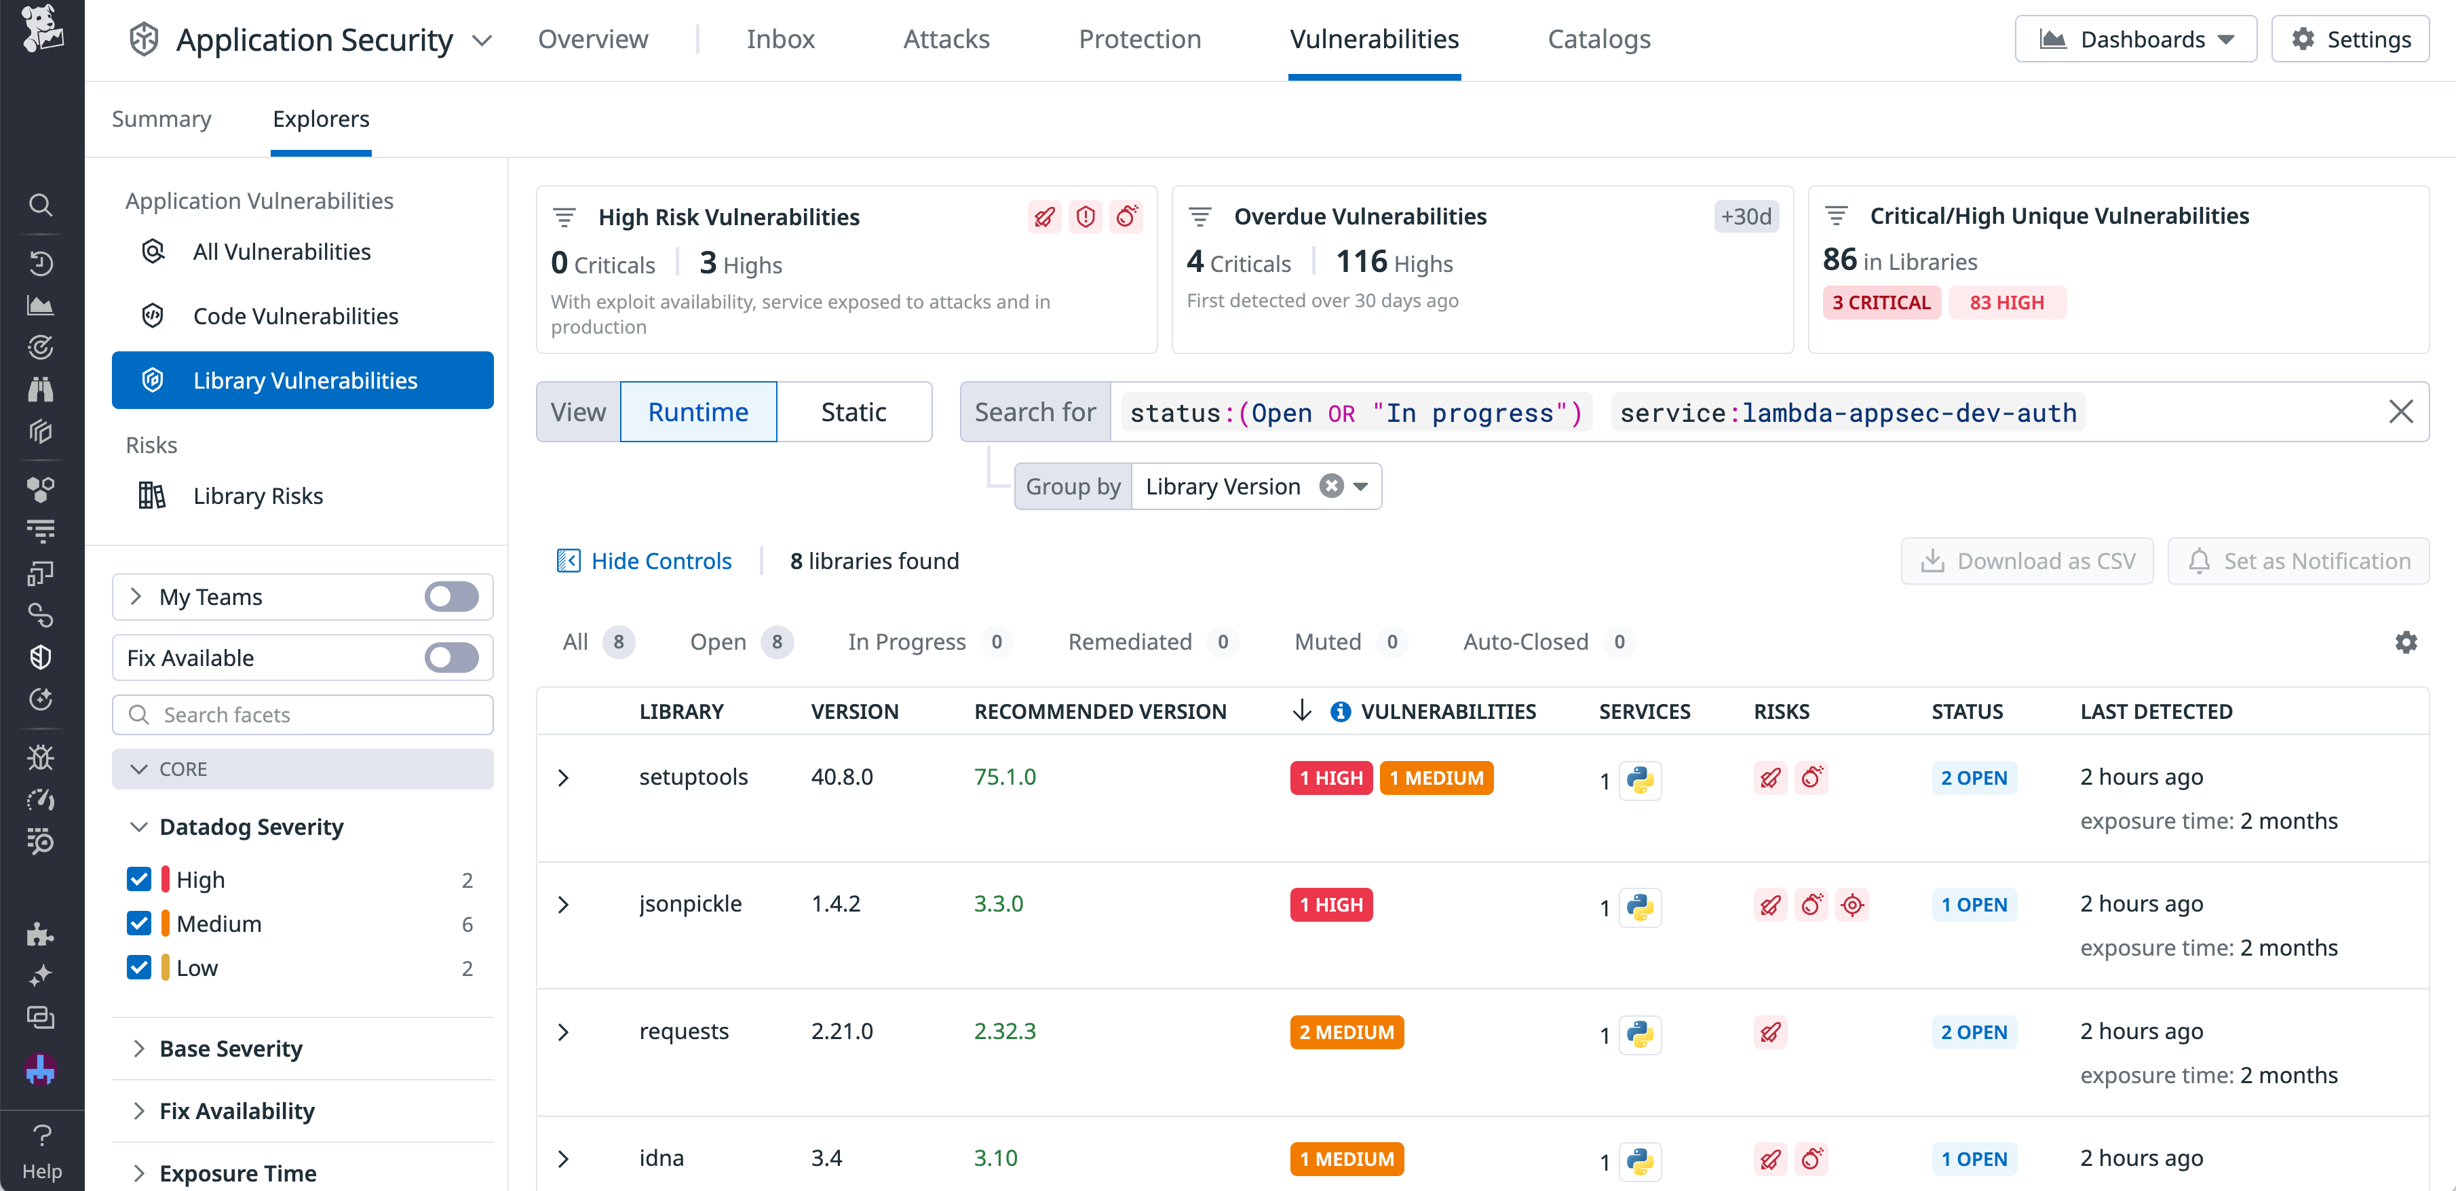
Task: Click the shield security icon in the left sidebar
Action: [41, 657]
